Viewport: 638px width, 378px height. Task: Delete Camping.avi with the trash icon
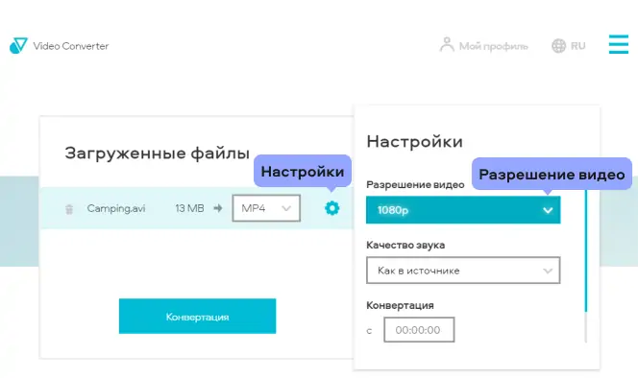[x=69, y=209]
